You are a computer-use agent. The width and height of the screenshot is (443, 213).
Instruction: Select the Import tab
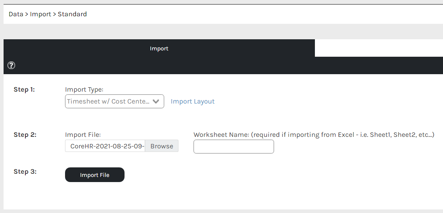[159, 48]
